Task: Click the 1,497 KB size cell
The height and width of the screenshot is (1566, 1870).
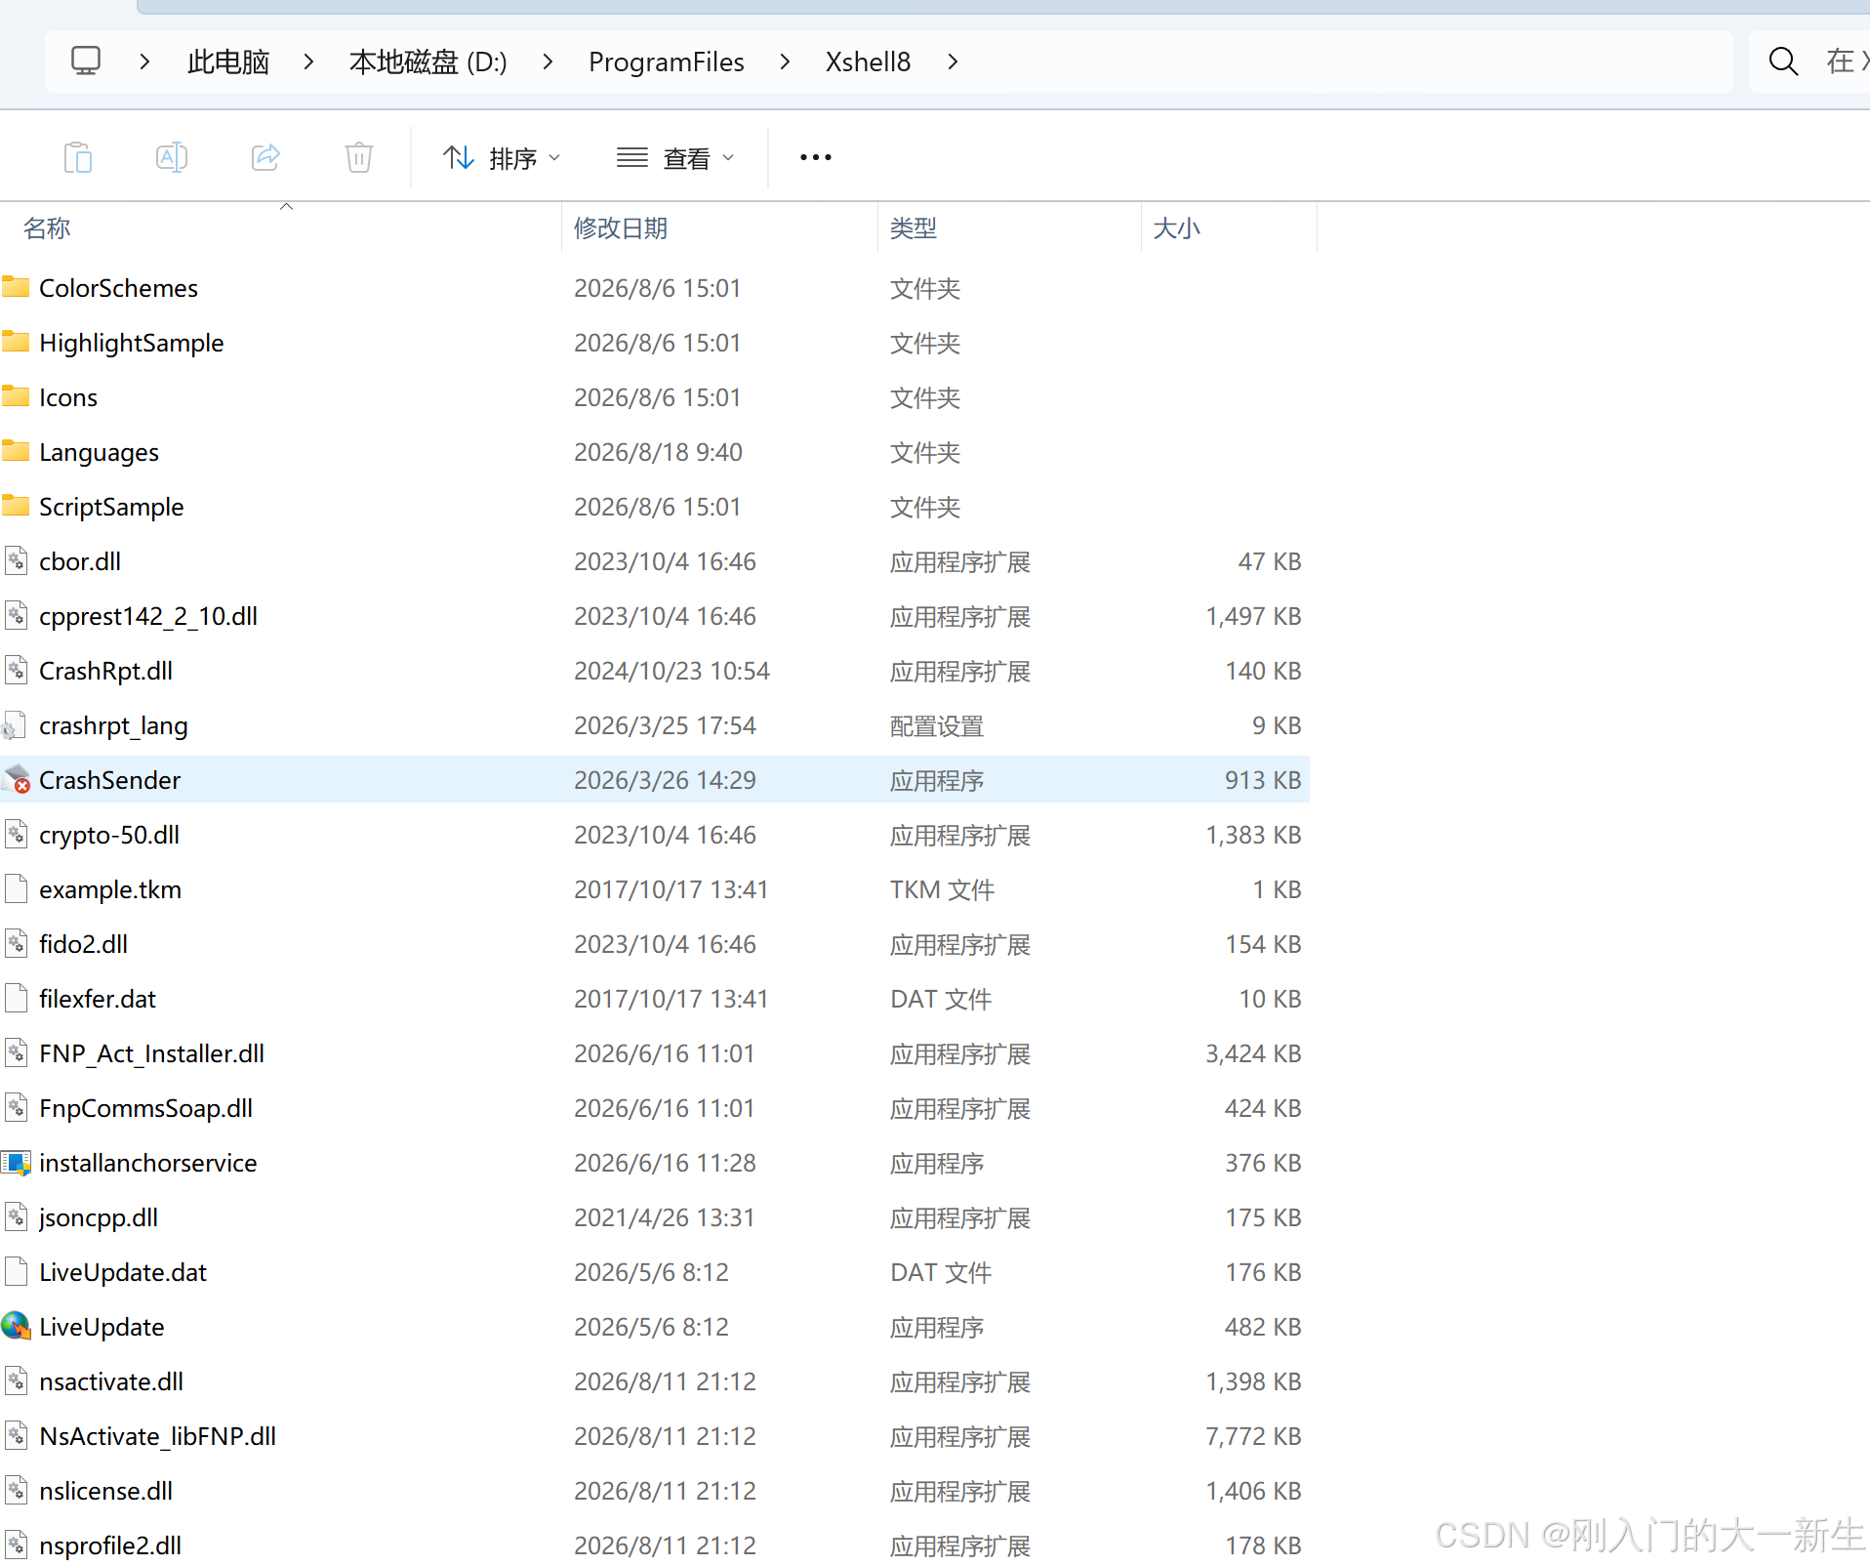Action: pyautogui.click(x=1253, y=616)
